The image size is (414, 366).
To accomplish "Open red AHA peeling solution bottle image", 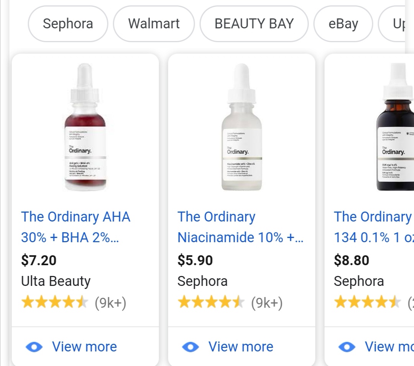I will (x=85, y=128).
